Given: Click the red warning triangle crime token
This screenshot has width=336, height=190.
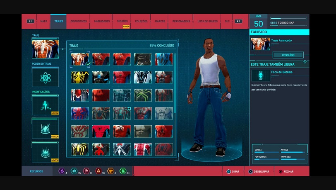Looking at the screenshot, I should point(98,171).
